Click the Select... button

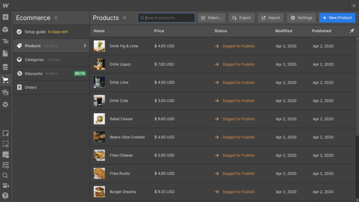click(x=211, y=18)
